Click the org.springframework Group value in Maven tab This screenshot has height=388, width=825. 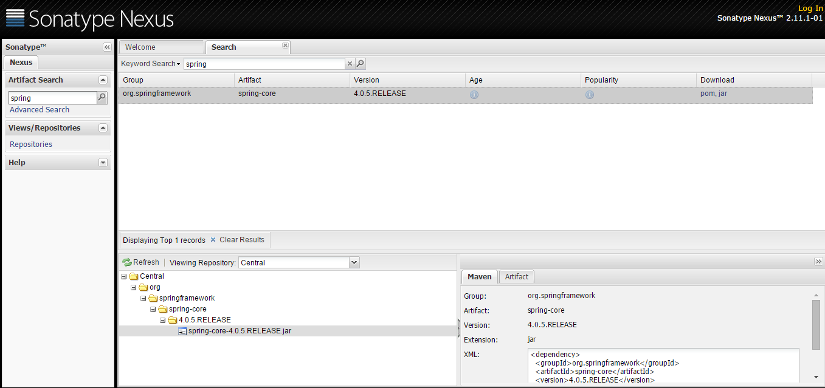[x=562, y=296]
